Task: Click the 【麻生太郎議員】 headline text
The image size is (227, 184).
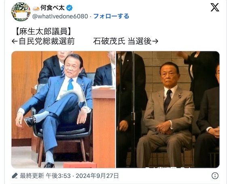Action: [x=43, y=32]
